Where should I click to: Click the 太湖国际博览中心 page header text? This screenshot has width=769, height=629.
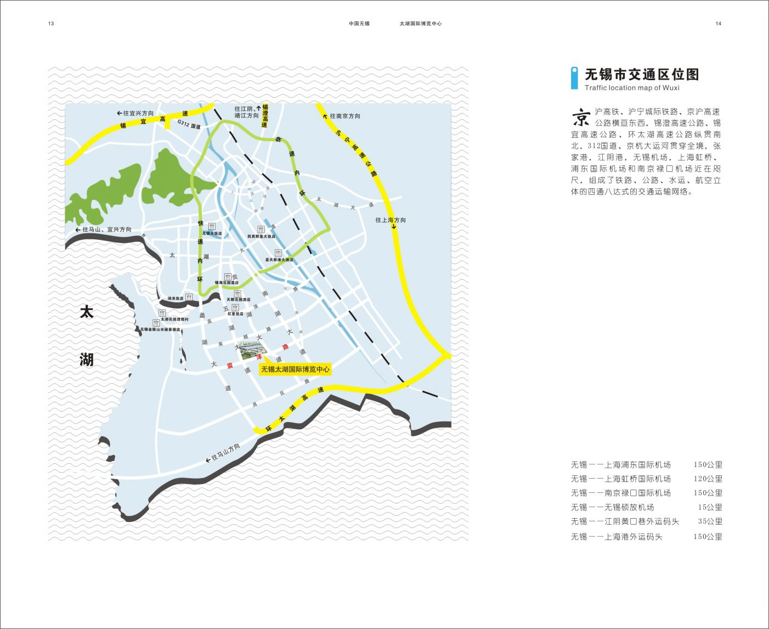(x=421, y=24)
